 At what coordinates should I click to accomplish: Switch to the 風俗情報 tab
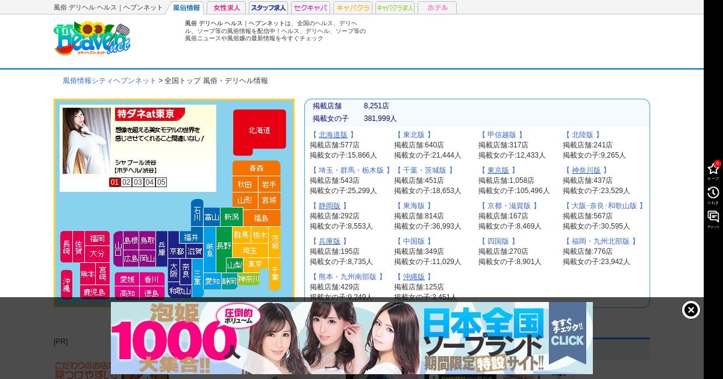tap(186, 8)
